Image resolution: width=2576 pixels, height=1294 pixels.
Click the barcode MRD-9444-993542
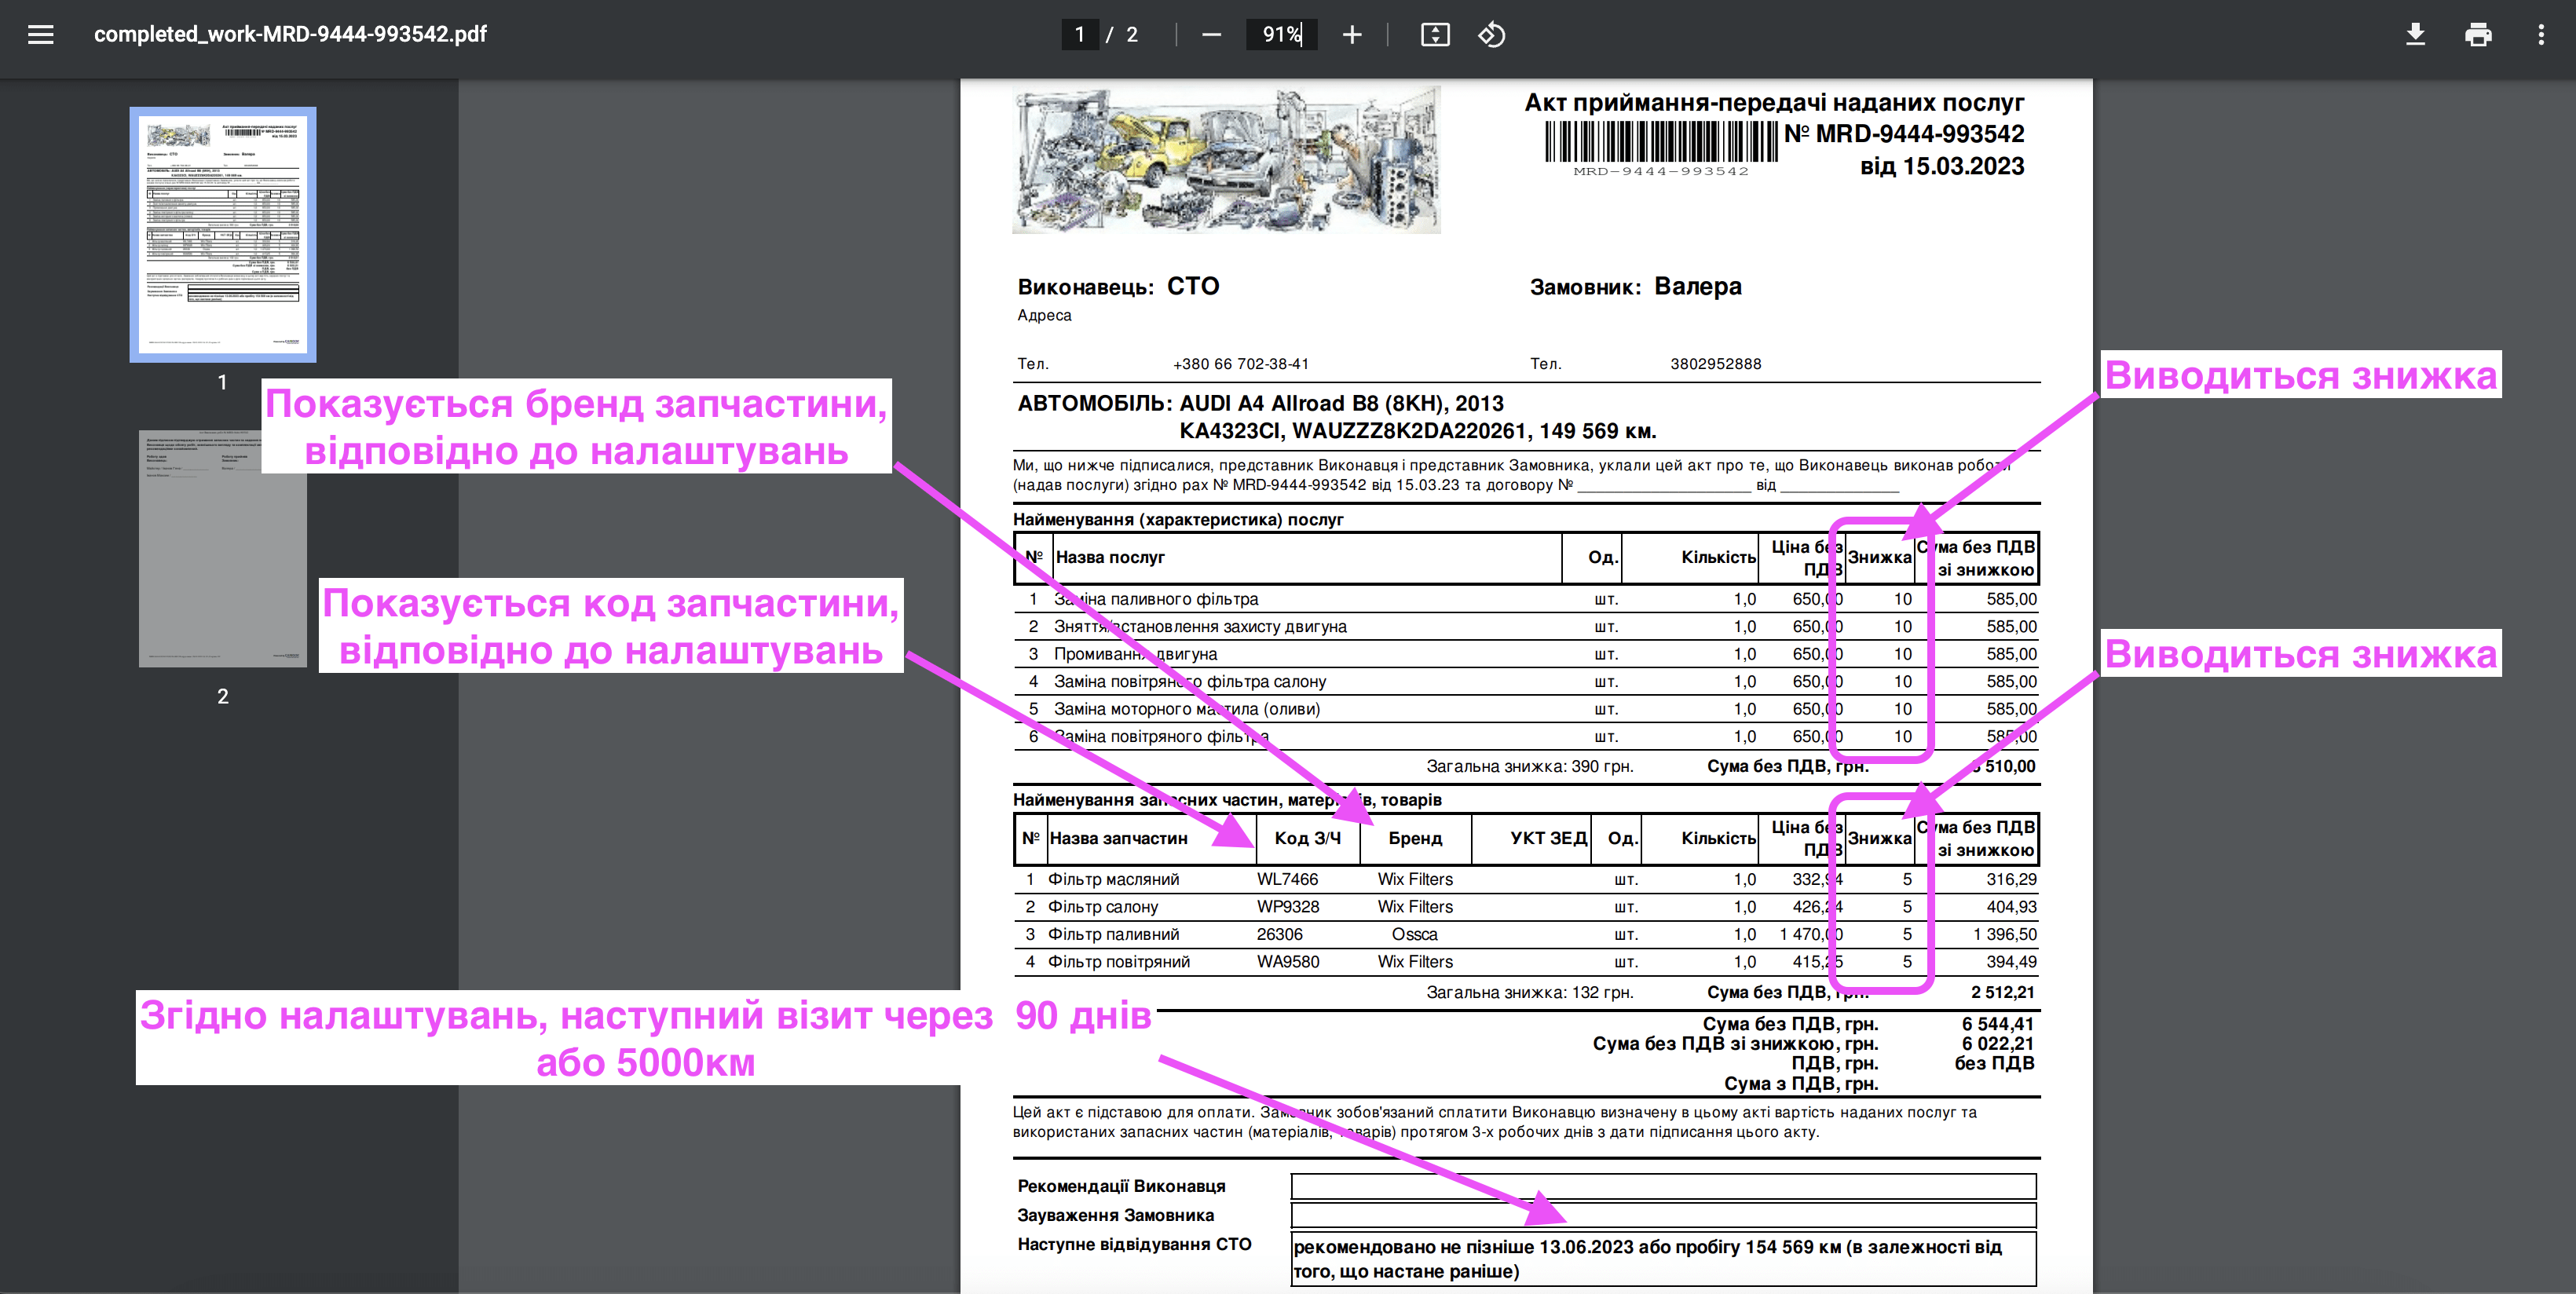1660,142
